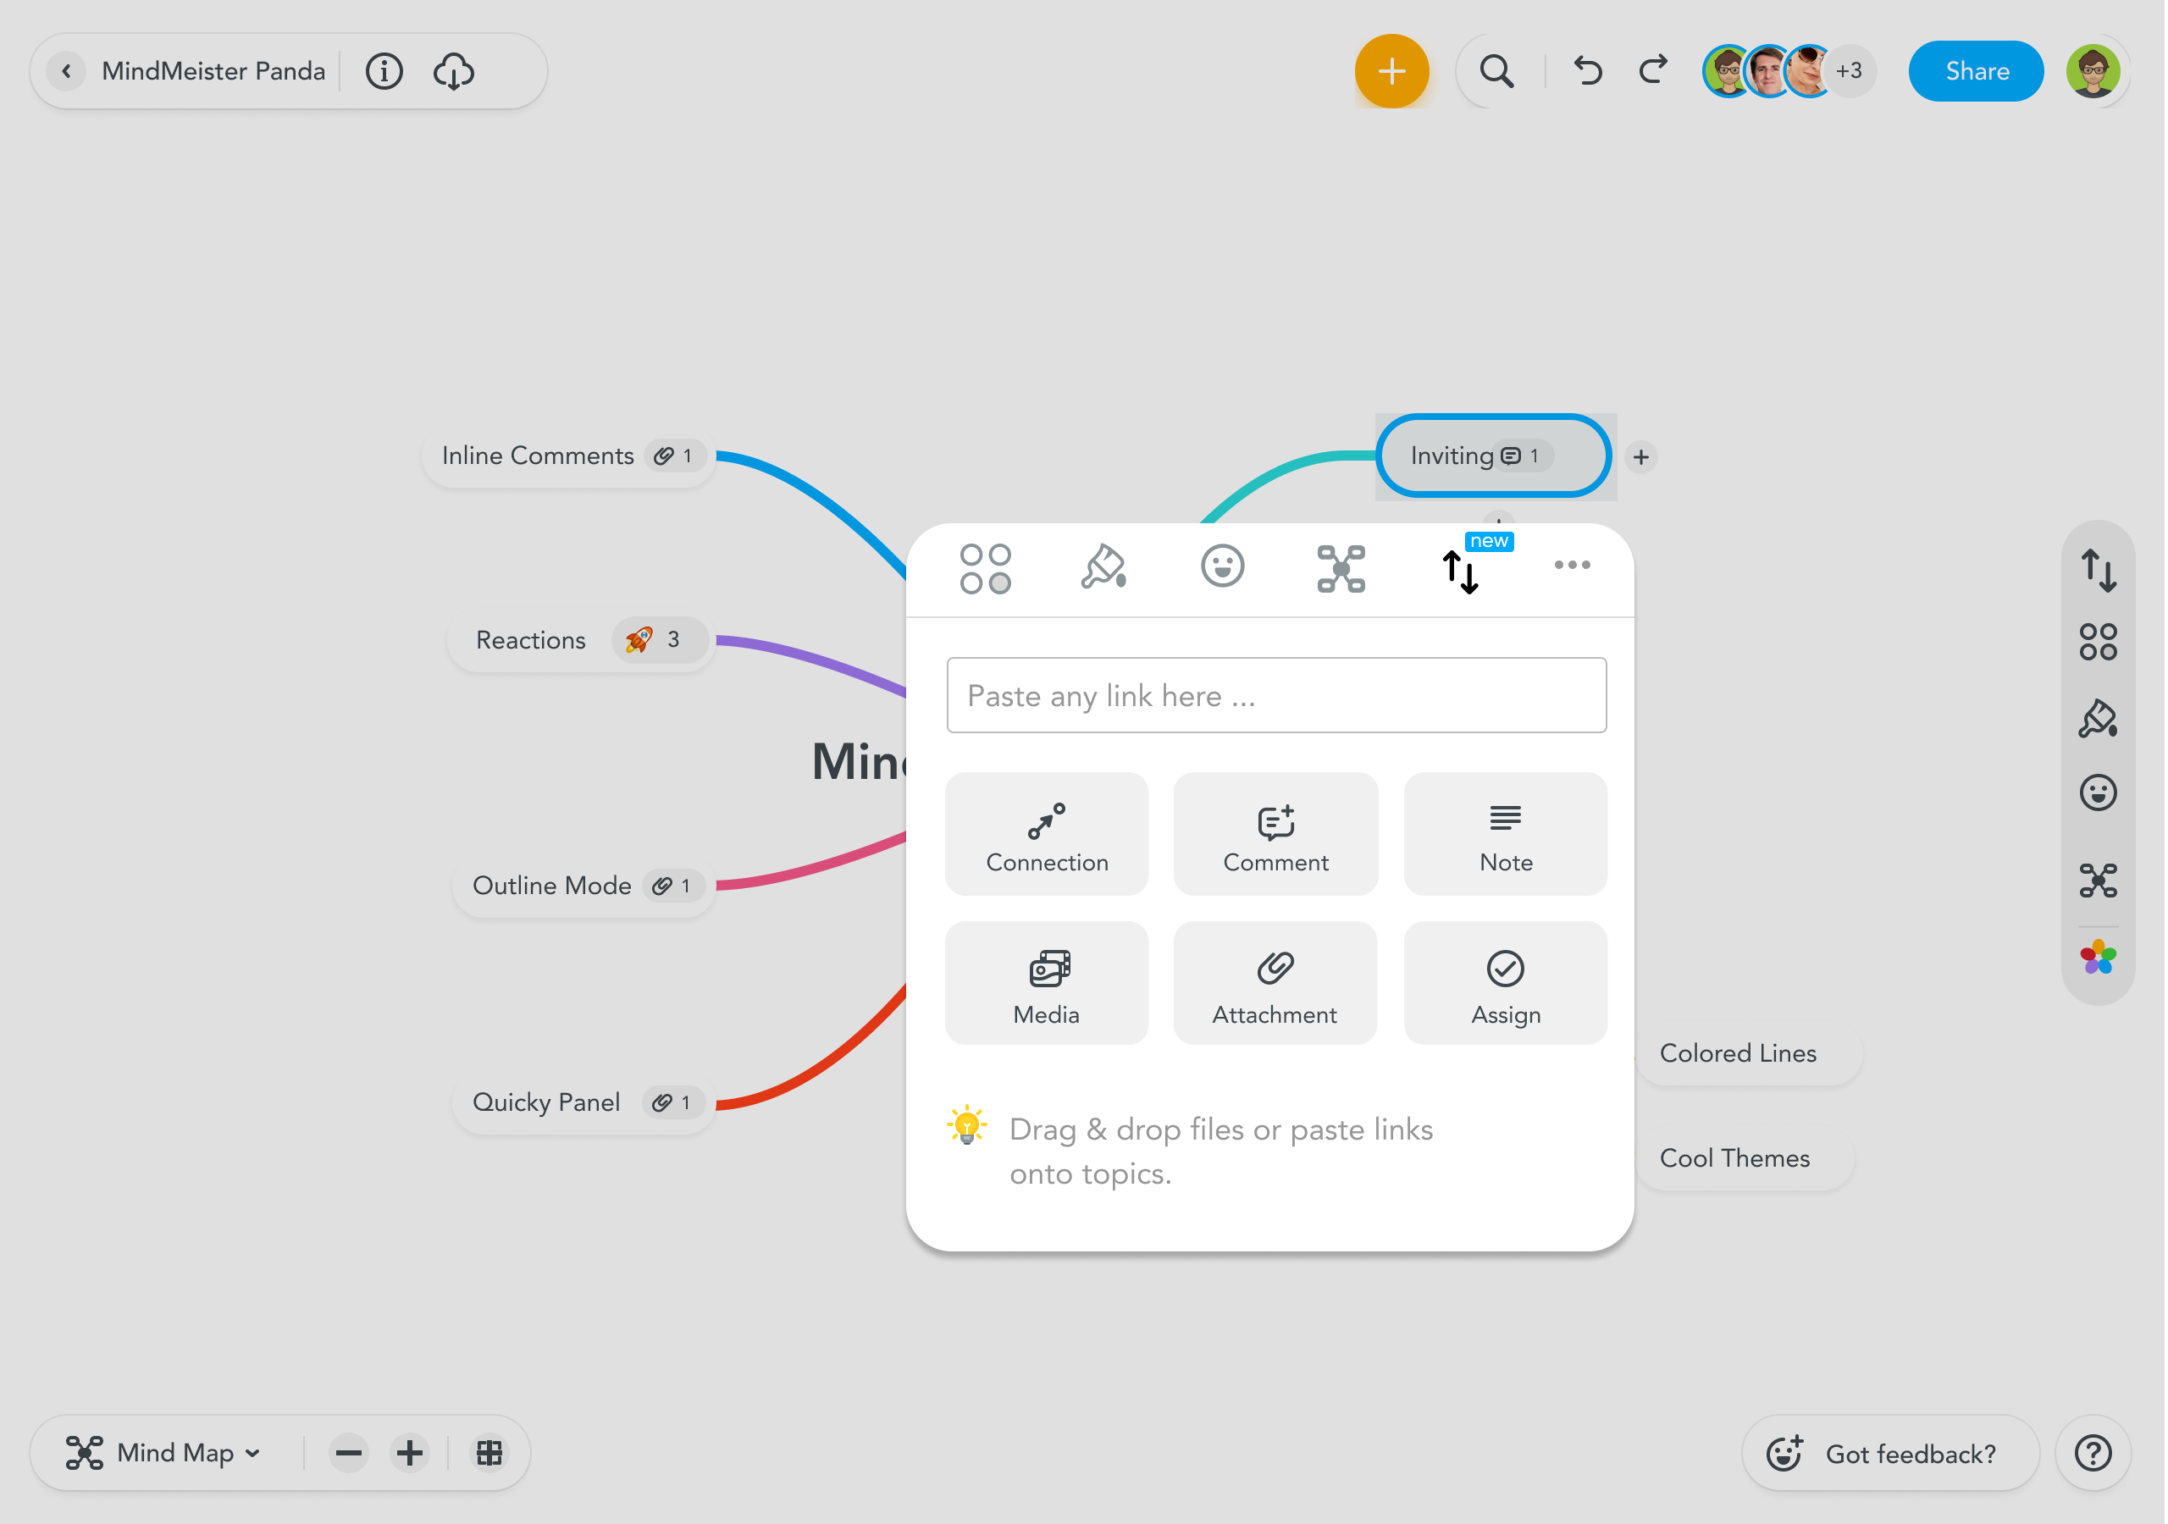This screenshot has height=1524, width=2168.
Task: Click the Paste any link field
Action: [1275, 696]
